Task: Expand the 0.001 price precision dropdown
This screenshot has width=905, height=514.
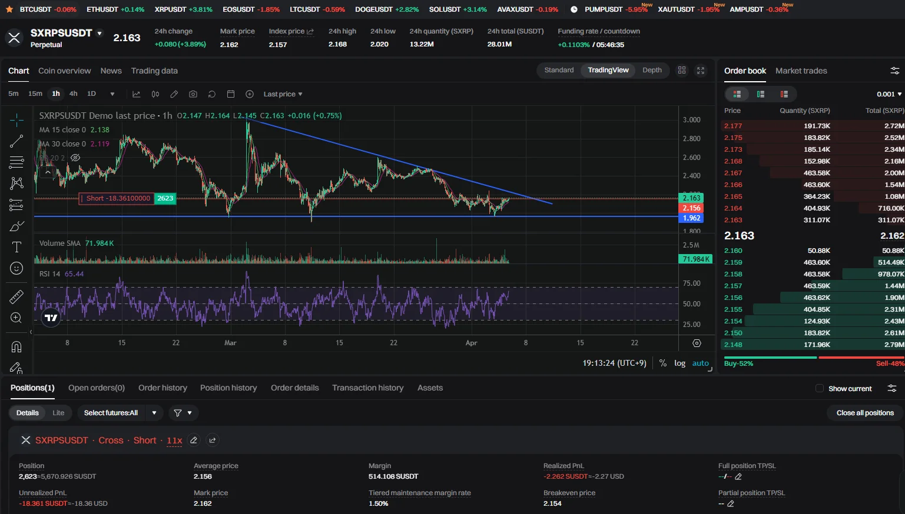Action: coord(889,94)
